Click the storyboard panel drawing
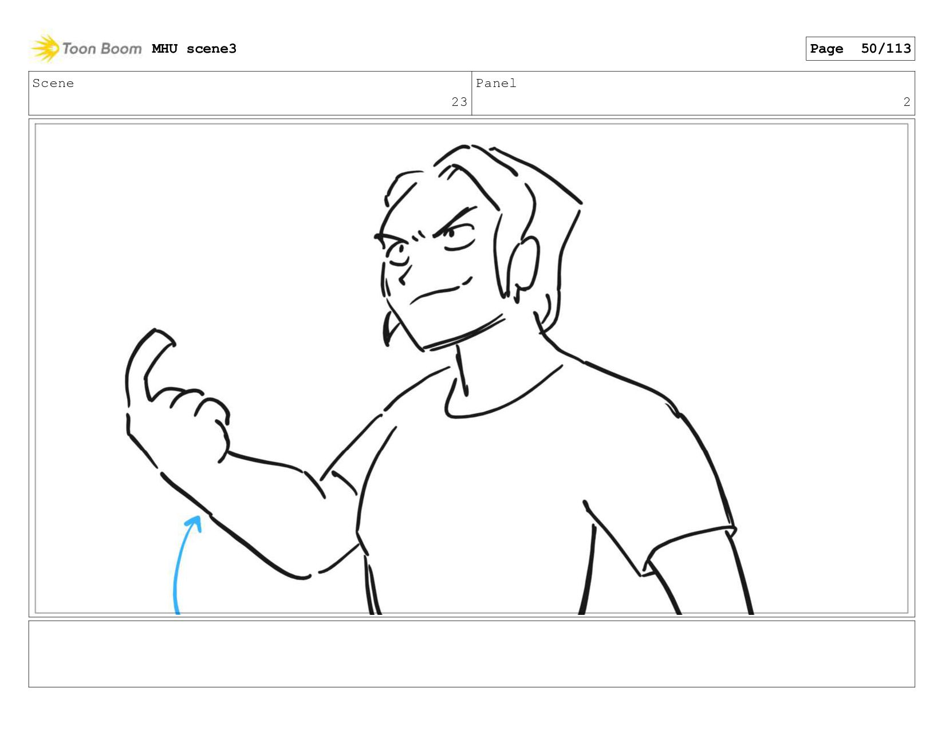This screenshot has width=945, height=730. click(x=471, y=368)
